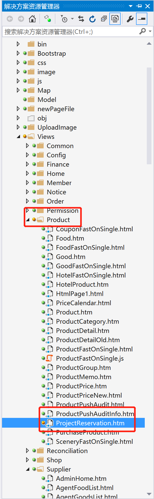Click the pin auto-hide icon in title bar
Viewport: 154px width, 499px height.
pos(139,6)
